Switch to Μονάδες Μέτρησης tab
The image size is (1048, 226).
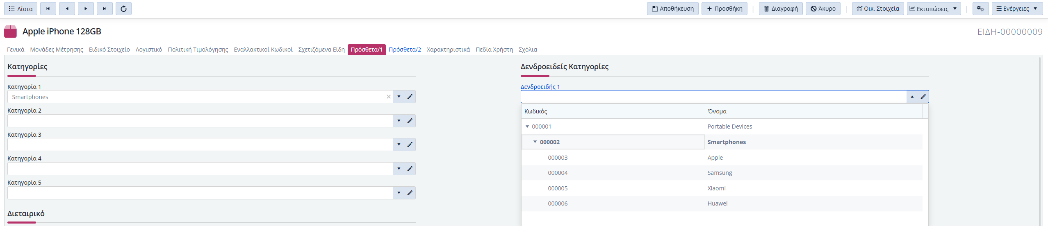tap(57, 50)
